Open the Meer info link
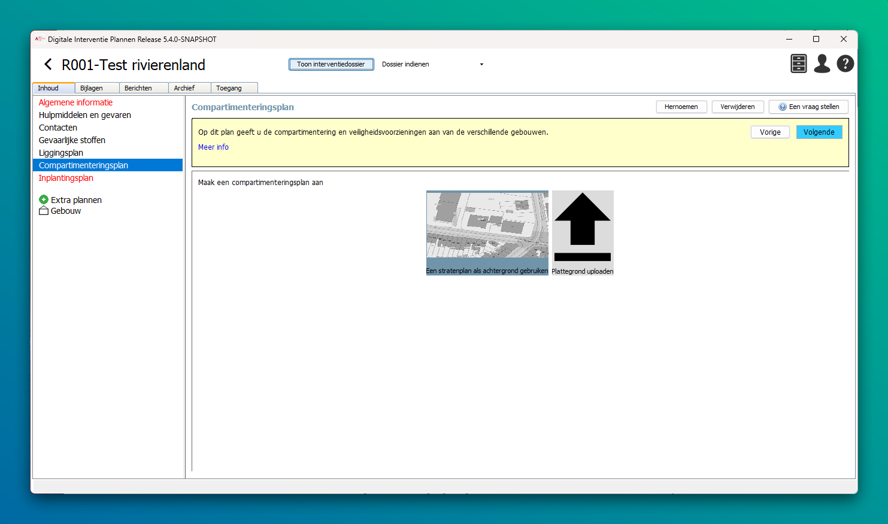This screenshot has width=888, height=524. (x=213, y=147)
